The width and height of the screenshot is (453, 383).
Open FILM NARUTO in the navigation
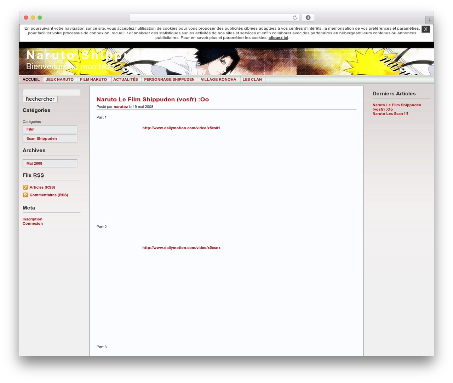[x=93, y=79]
